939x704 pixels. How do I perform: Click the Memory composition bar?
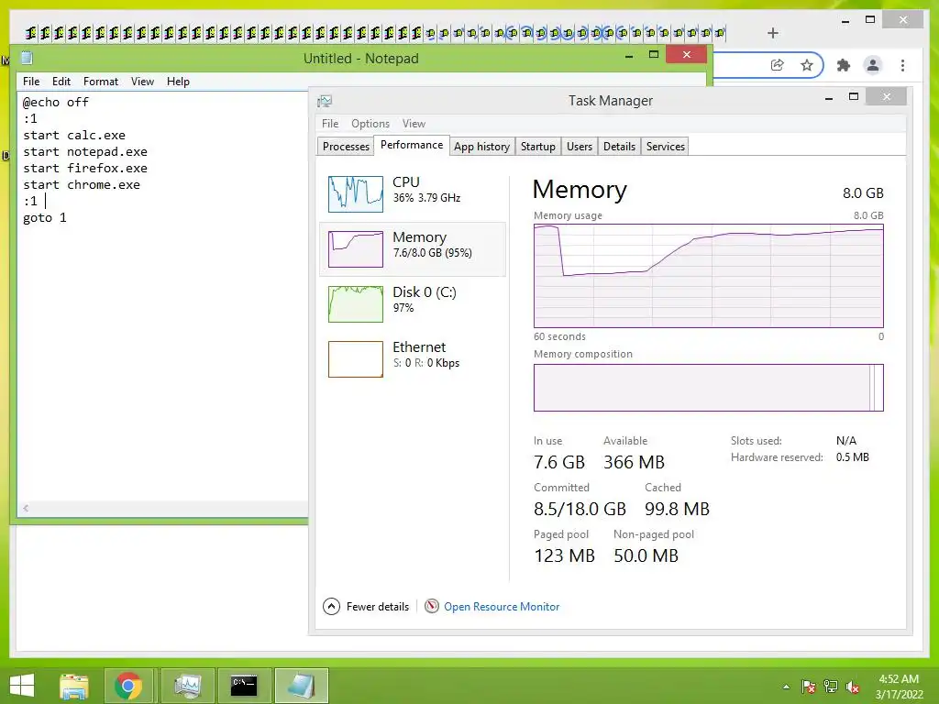pyautogui.click(x=709, y=388)
